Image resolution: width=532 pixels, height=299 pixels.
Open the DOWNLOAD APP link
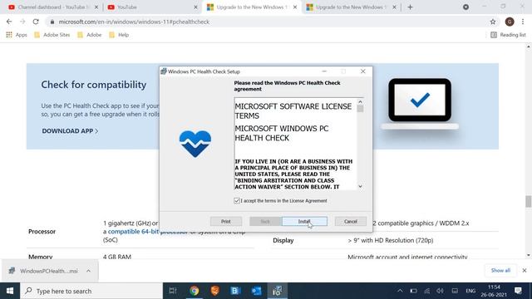(x=70, y=131)
